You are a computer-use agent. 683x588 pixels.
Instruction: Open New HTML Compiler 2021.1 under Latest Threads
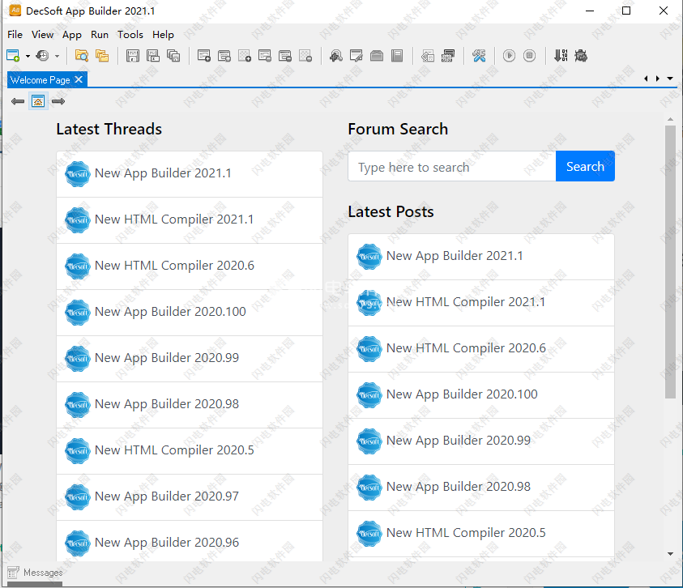point(190,220)
